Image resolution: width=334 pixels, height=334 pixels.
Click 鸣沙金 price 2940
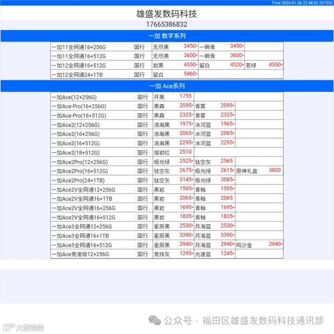tap(275, 244)
